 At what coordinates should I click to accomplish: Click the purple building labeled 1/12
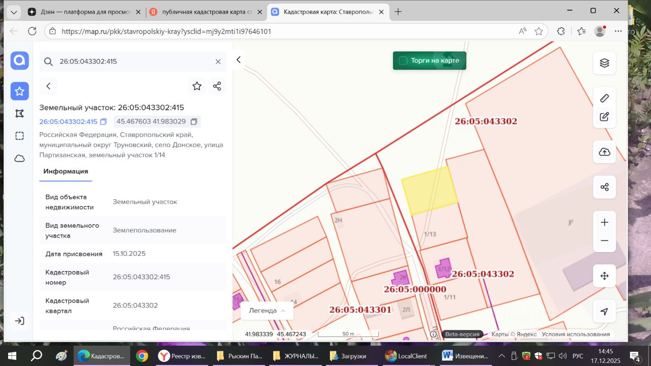443,268
